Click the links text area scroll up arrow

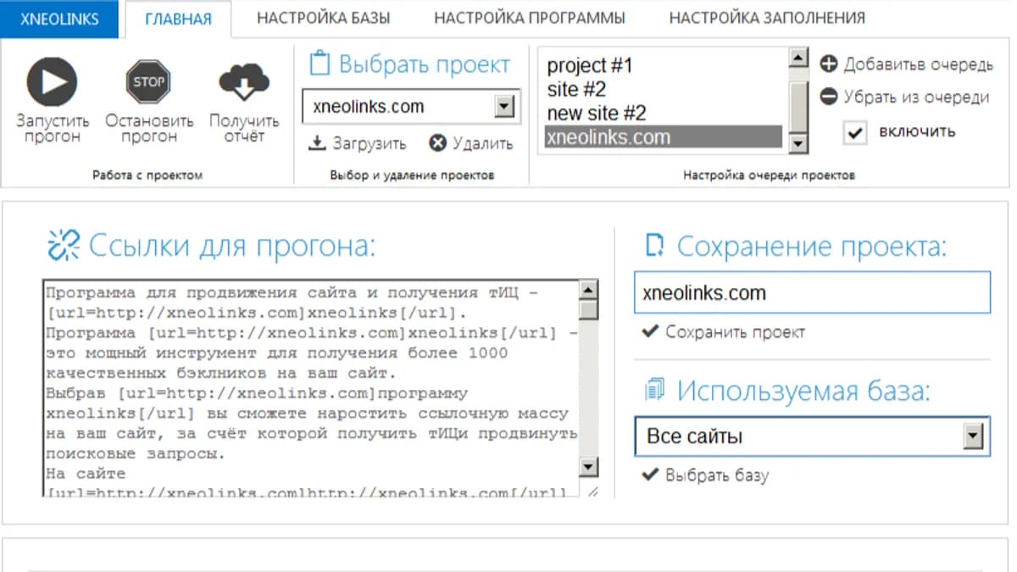coord(588,290)
